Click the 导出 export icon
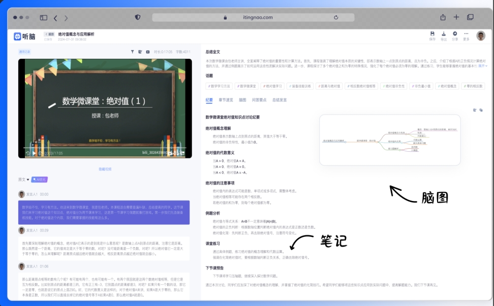This screenshot has height=306, width=494. [x=444, y=35]
